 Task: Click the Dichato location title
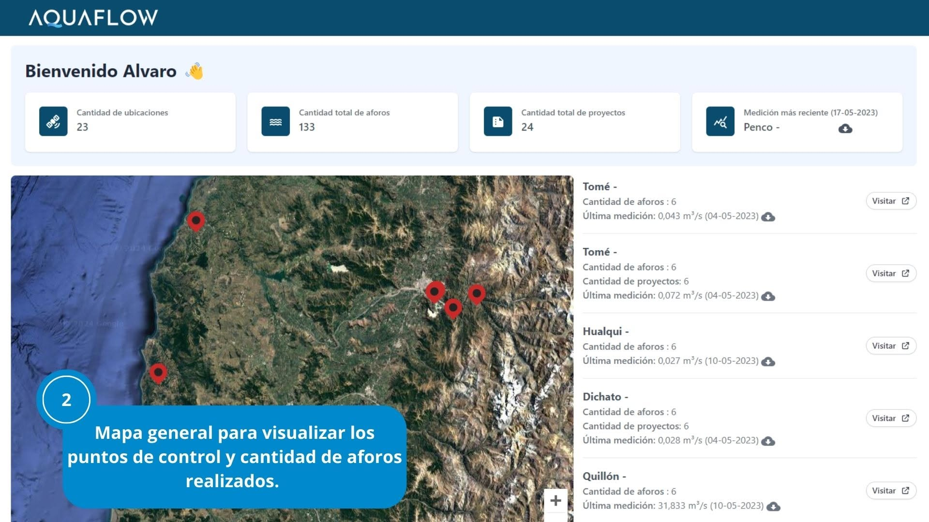click(x=605, y=397)
